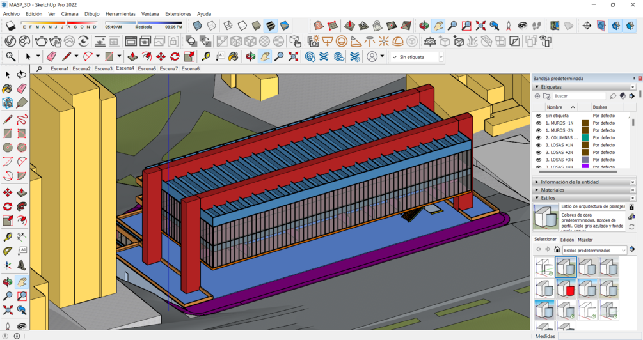The width and height of the screenshot is (643, 340).
Task: Collapse the Estilos panel
Action: [x=537, y=198]
